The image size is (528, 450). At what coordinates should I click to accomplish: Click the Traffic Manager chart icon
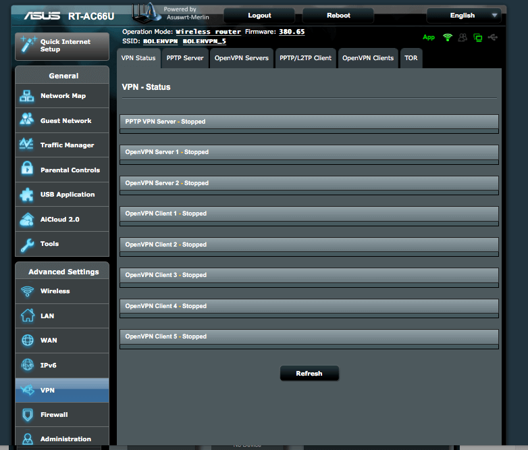[26, 144]
